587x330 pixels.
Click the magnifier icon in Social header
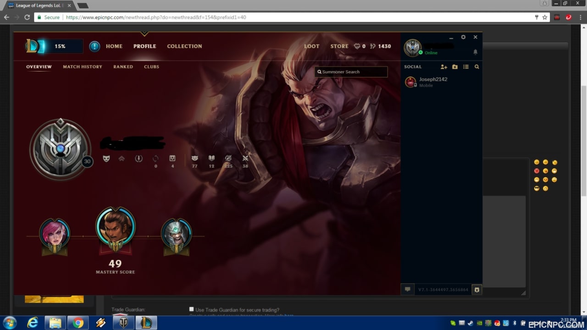(476, 67)
